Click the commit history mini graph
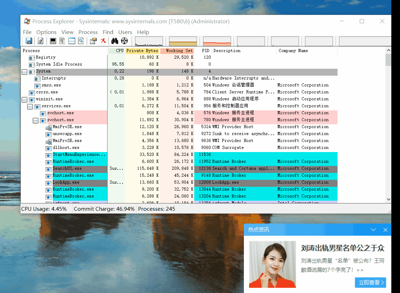This screenshot has width=400, height=293. pos(183,41)
